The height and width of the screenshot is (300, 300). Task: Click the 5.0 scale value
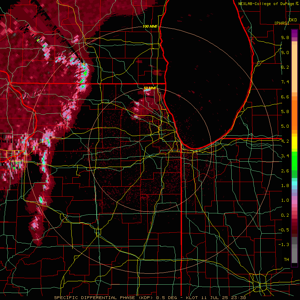[285, 126]
